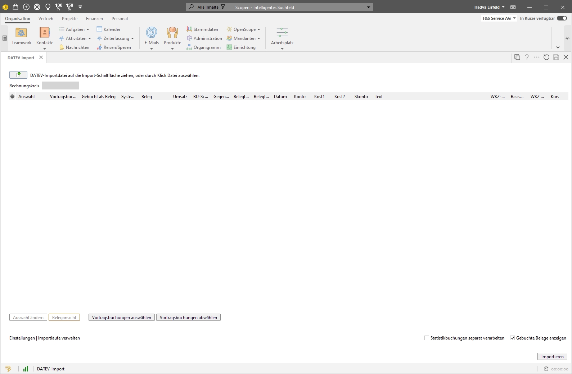Select the Organisation ribbon tab
The width and height of the screenshot is (572, 374).
(18, 19)
